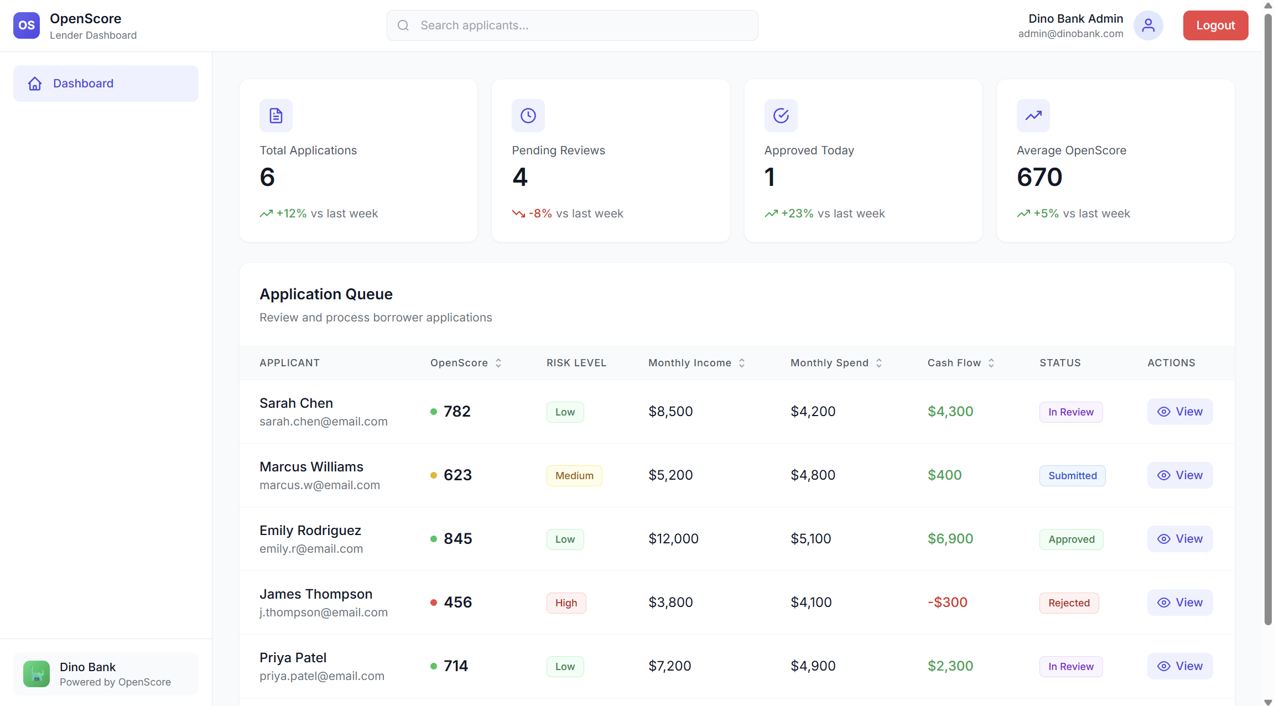
Task: Sort table by OpenScore column
Action: 466,363
